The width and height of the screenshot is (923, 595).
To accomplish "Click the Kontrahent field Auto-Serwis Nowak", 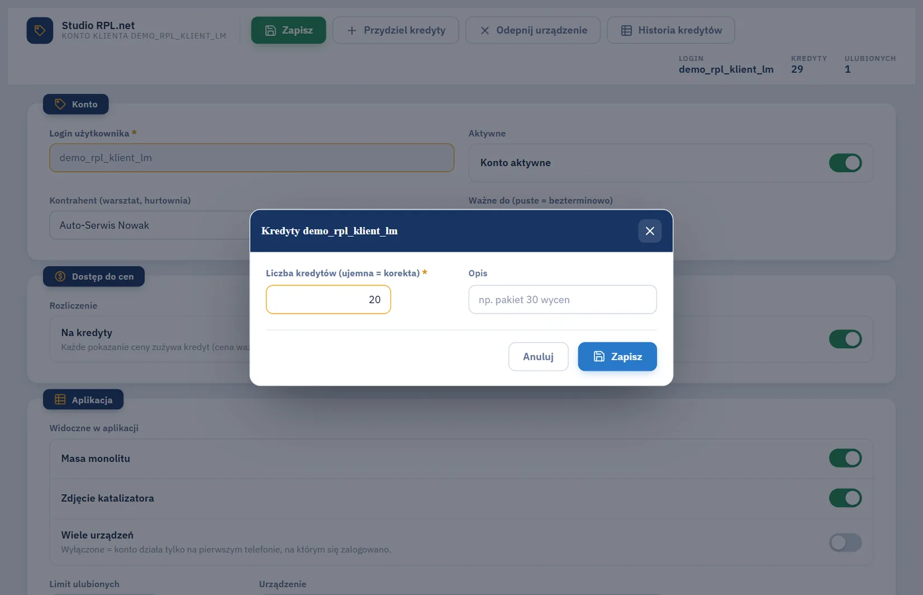I will (150, 225).
